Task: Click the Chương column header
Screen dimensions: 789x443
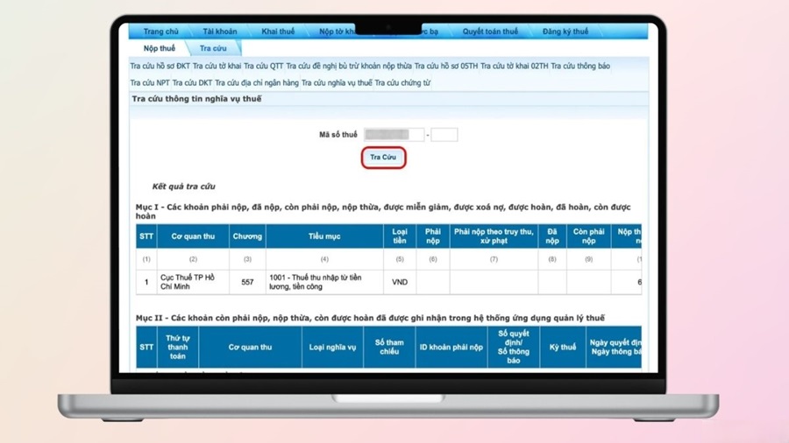Action: 247,236
